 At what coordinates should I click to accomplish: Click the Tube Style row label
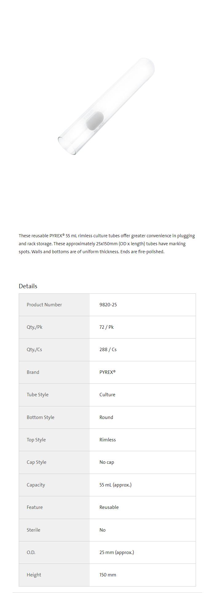point(37,395)
